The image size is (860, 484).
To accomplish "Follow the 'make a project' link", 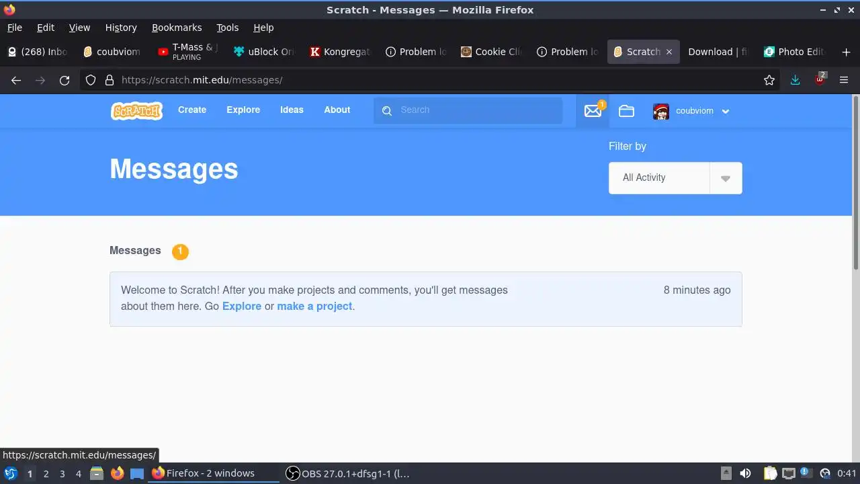I will pyautogui.click(x=314, y=307).
